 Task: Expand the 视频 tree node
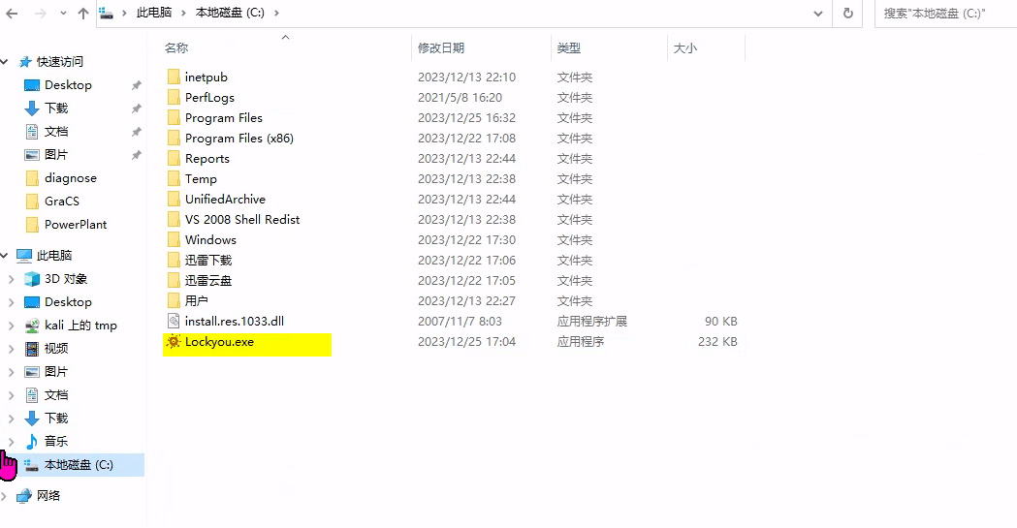[x=11, y=349]
